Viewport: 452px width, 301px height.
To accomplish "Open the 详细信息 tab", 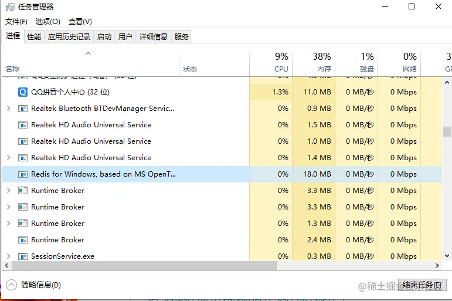I will [x=154, y=36].
